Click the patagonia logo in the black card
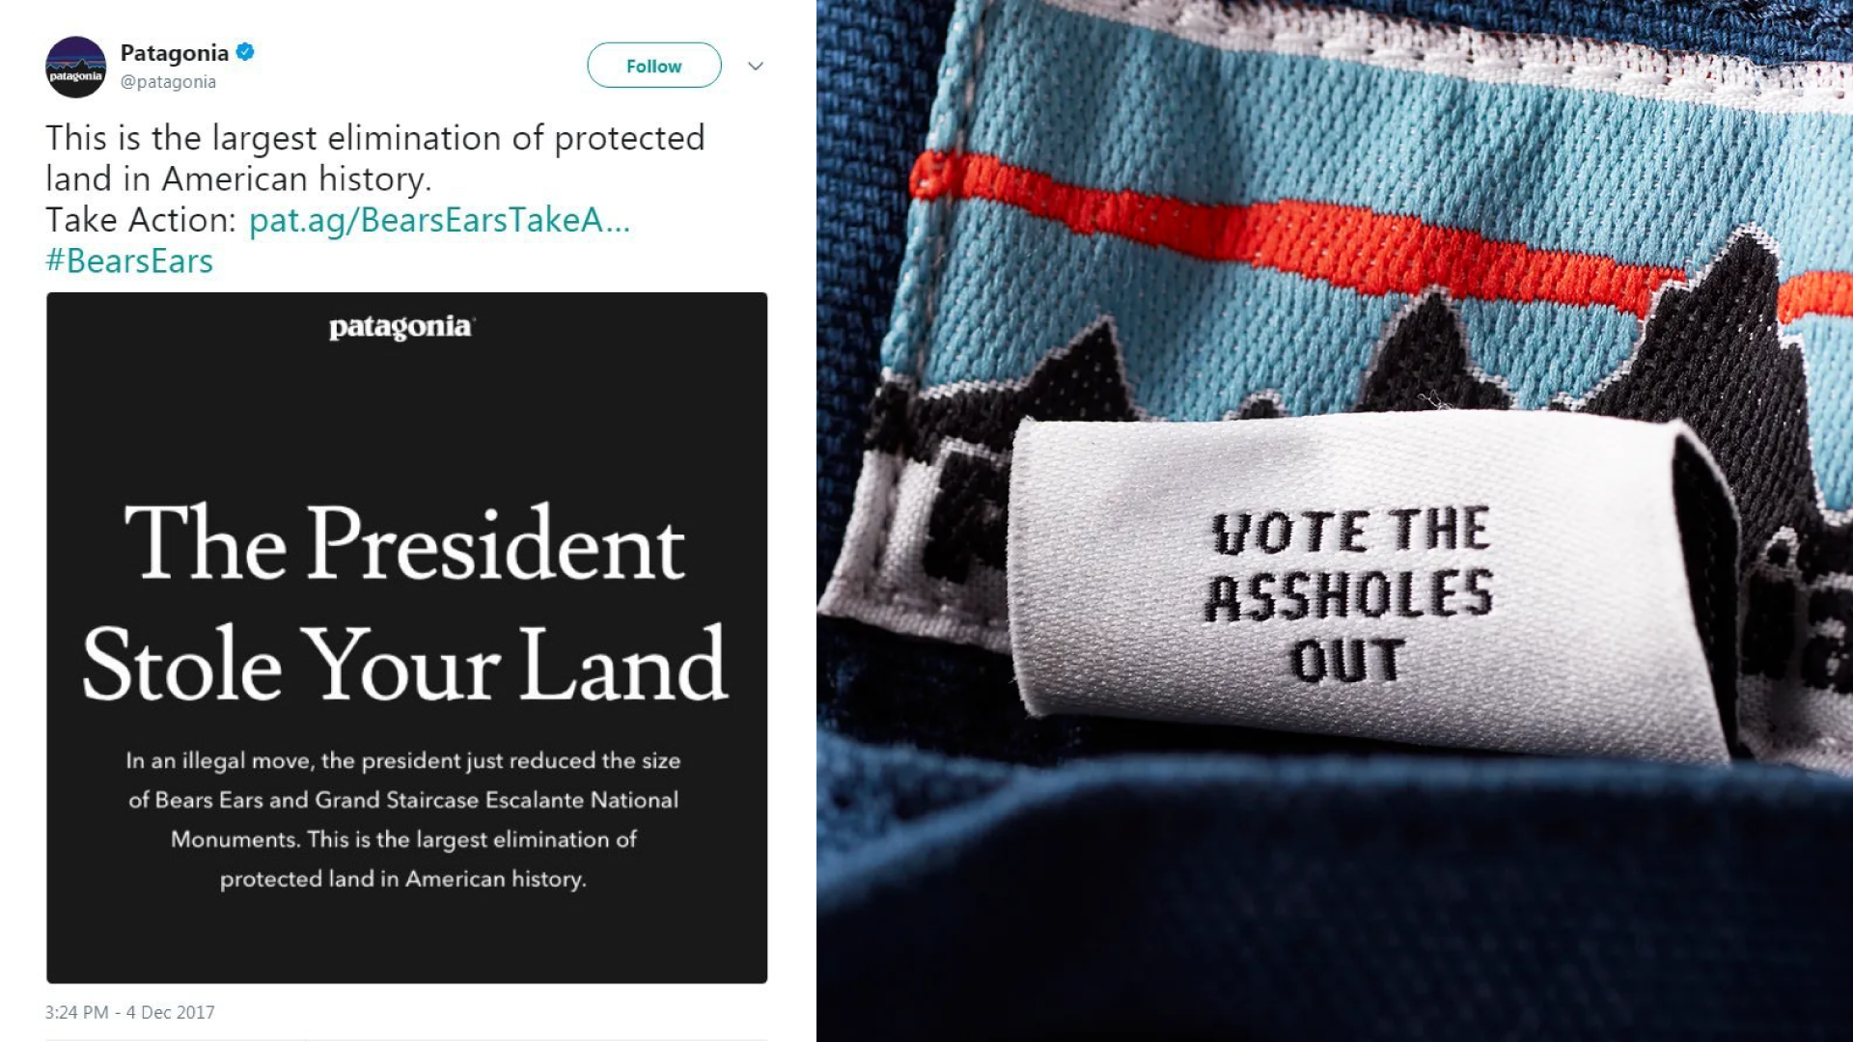 pyautogui.click(x=402, y=327)
